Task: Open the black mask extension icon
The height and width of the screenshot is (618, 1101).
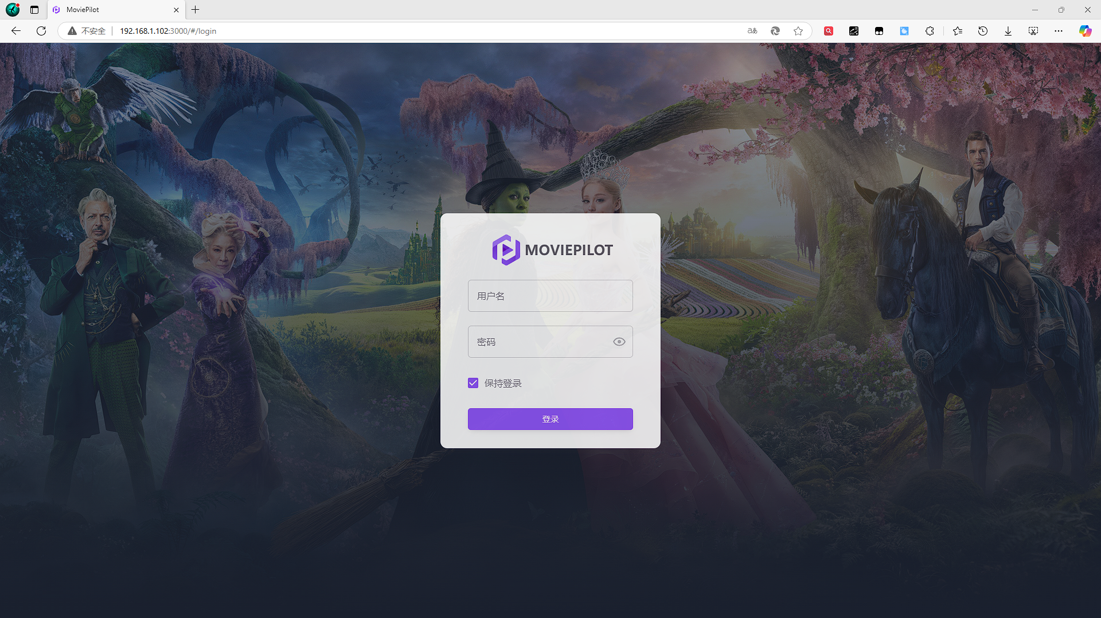Action: click(x=879, y=31)
